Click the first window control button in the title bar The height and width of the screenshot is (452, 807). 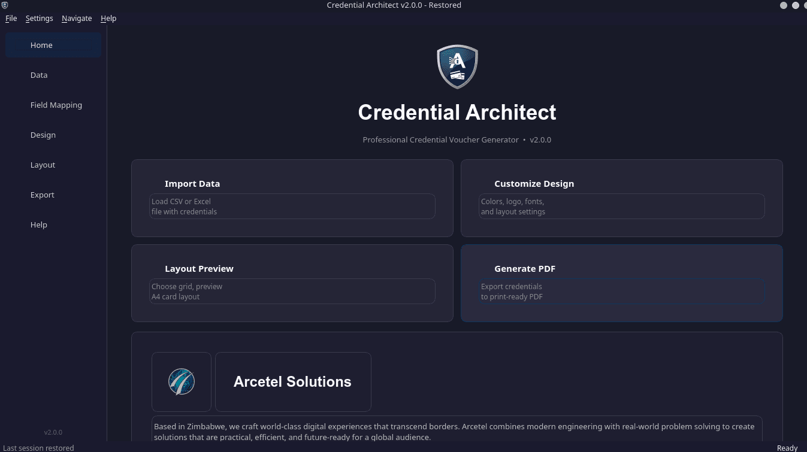click(x=784, y=5)
